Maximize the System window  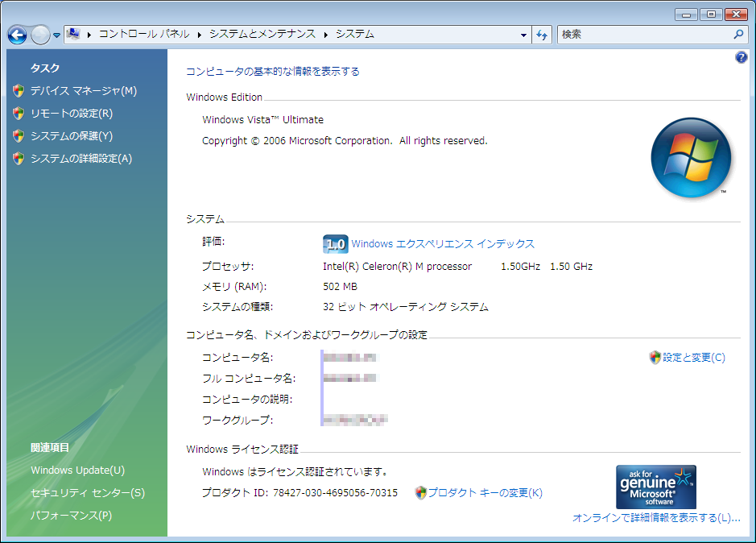click(x=711, y=15)
